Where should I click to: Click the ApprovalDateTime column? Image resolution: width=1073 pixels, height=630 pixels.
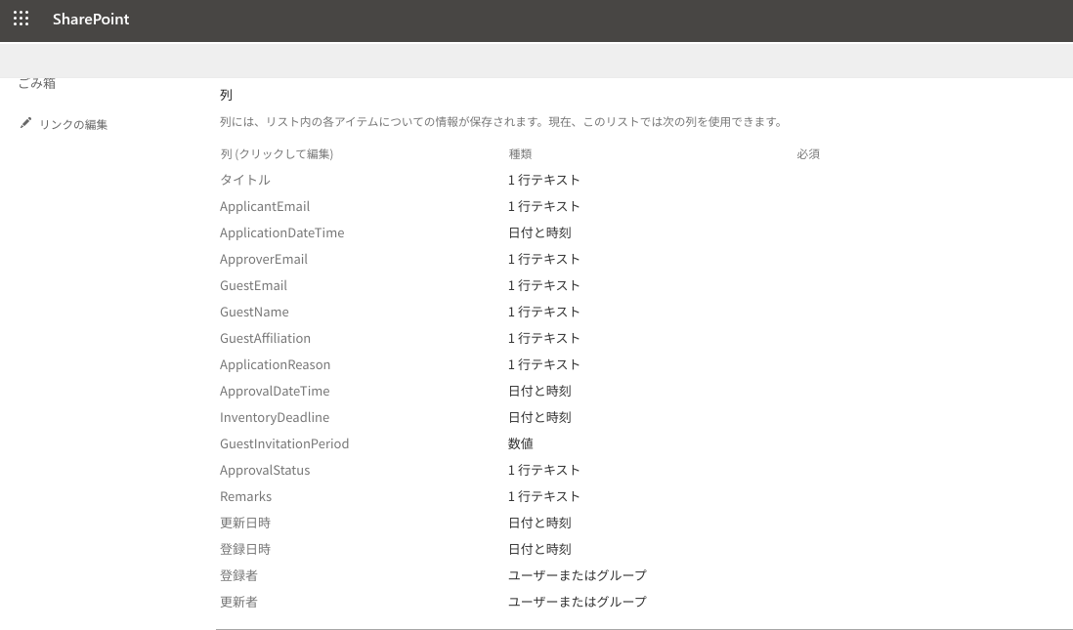tap(275, 391)
